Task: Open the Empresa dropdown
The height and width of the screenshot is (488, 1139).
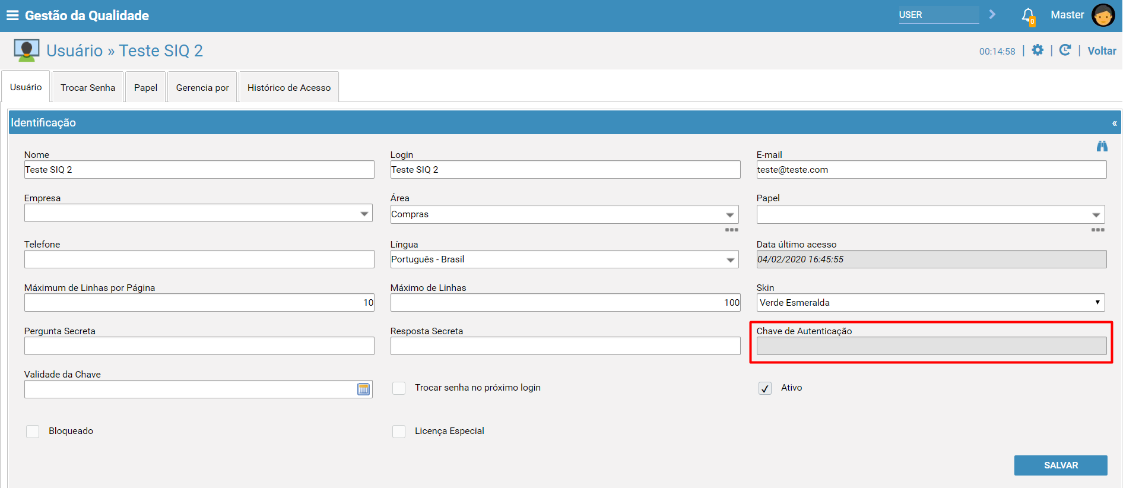Action: coord(198,213)
